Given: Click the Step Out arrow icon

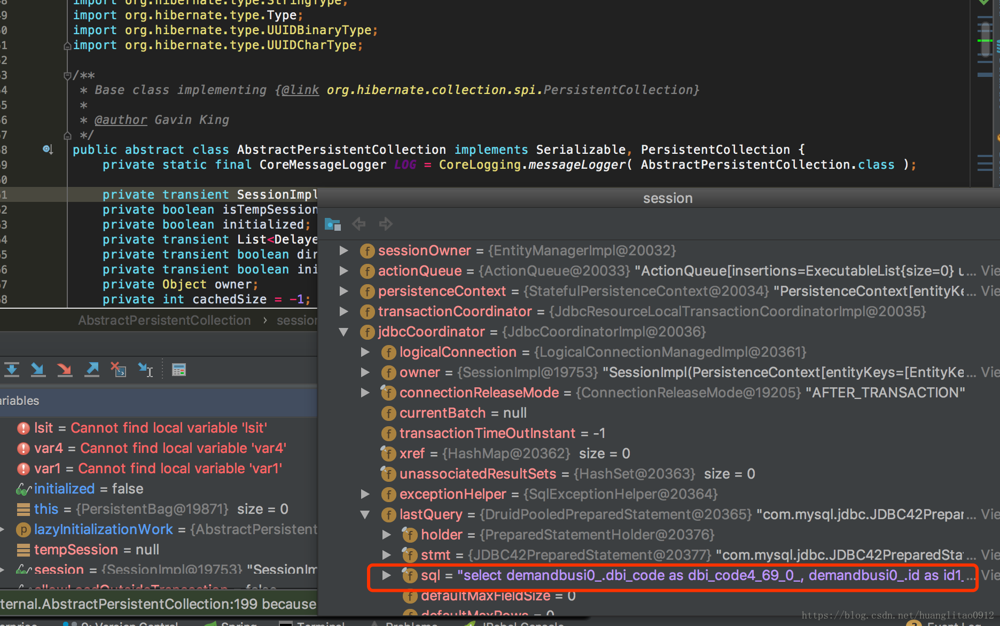Looking at the screenshot, I should click(92, 369).
